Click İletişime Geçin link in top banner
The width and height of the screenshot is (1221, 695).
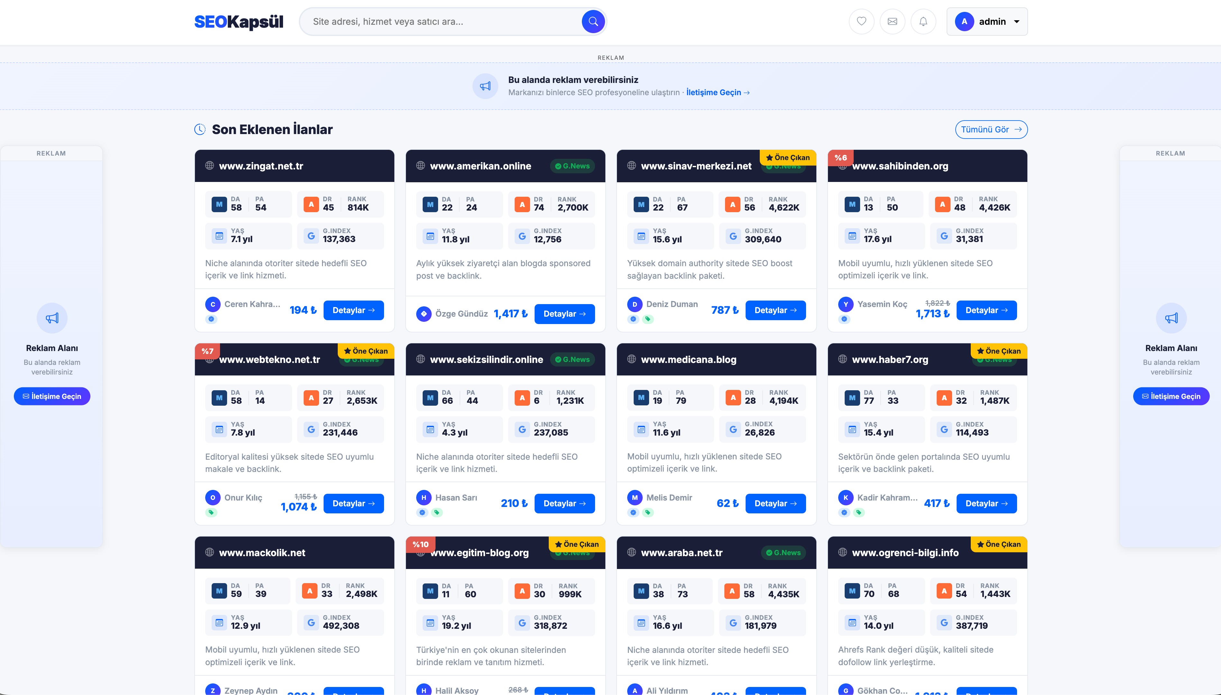pos(717,93)
